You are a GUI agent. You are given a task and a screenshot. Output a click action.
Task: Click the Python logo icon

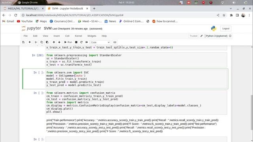[x=213, y=28]
